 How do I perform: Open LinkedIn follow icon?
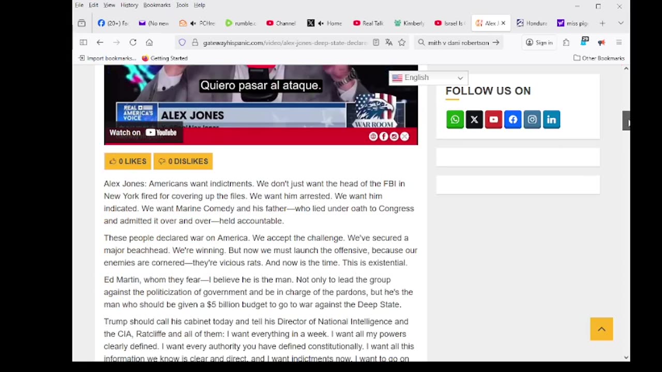pos(551,119)
